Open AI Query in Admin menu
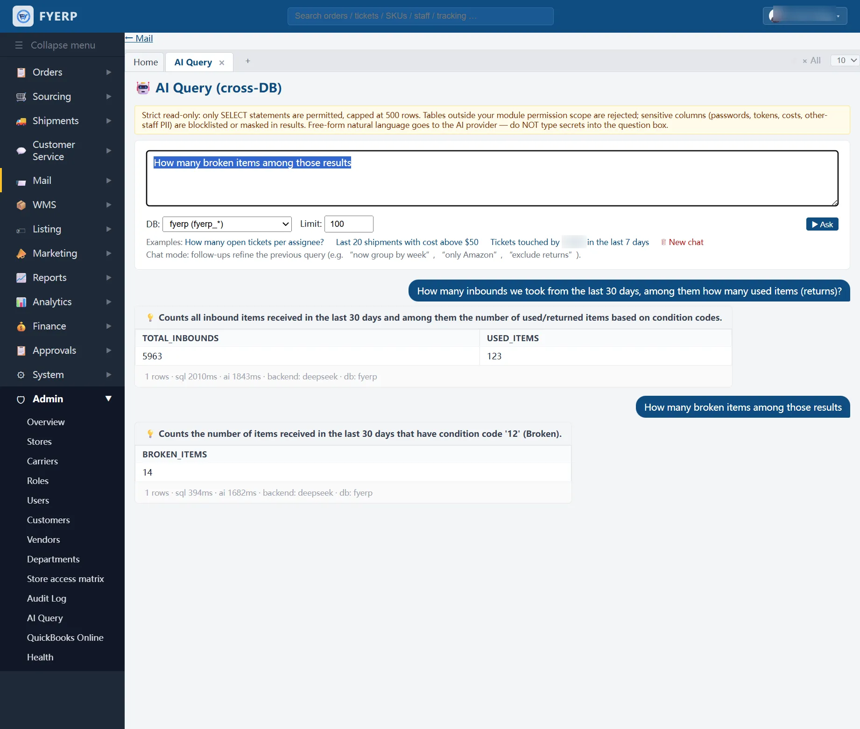This screenshot has height=729, width=860. [45, 618]
